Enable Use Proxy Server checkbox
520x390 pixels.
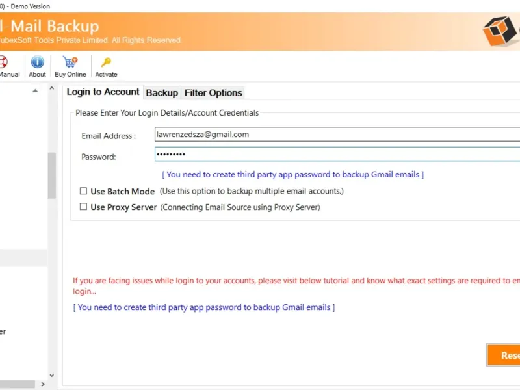click(84, 207)
